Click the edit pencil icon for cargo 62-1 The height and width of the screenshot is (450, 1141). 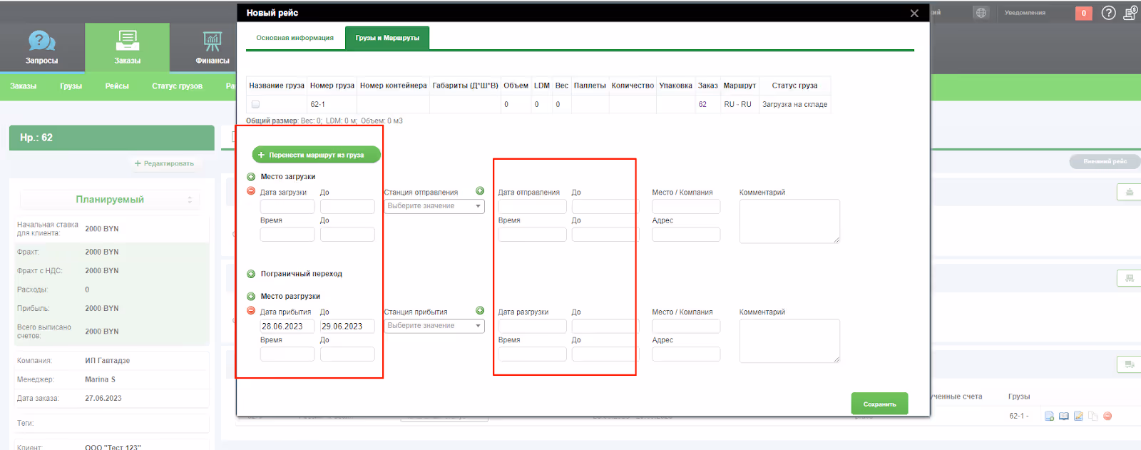pyautogui.click(x=1078, y=416)
